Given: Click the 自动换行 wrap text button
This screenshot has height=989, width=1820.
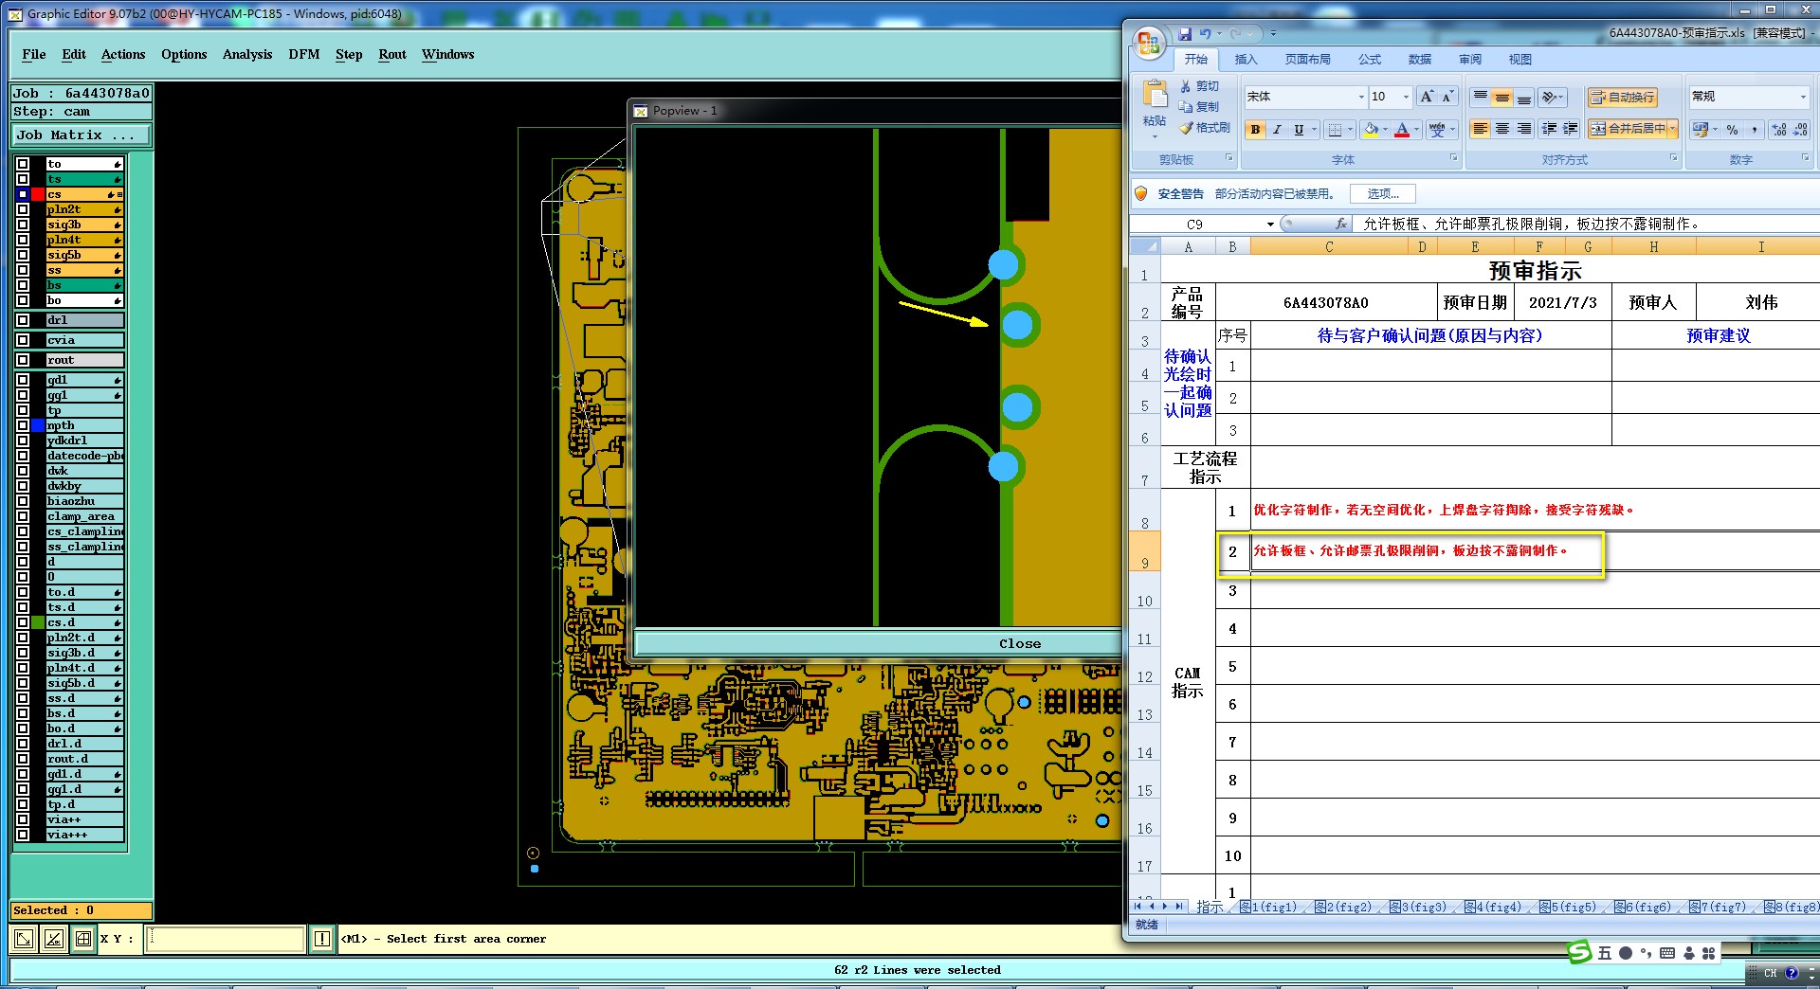Looking at the screenshot, I should (1622, 97).
